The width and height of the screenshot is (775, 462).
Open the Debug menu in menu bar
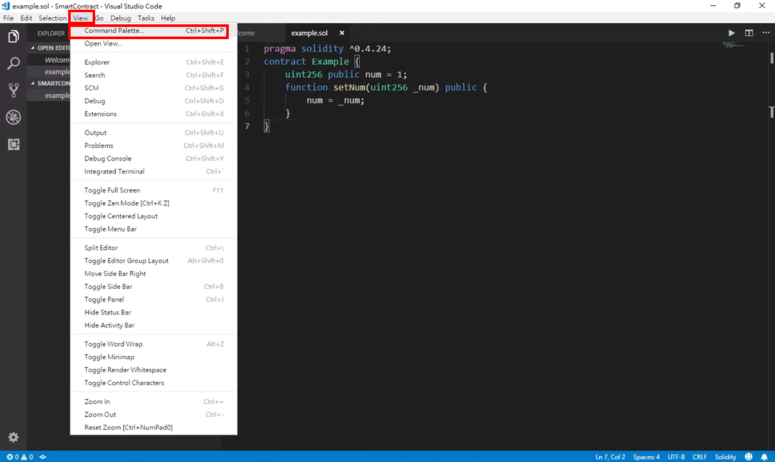pos(120,18)
